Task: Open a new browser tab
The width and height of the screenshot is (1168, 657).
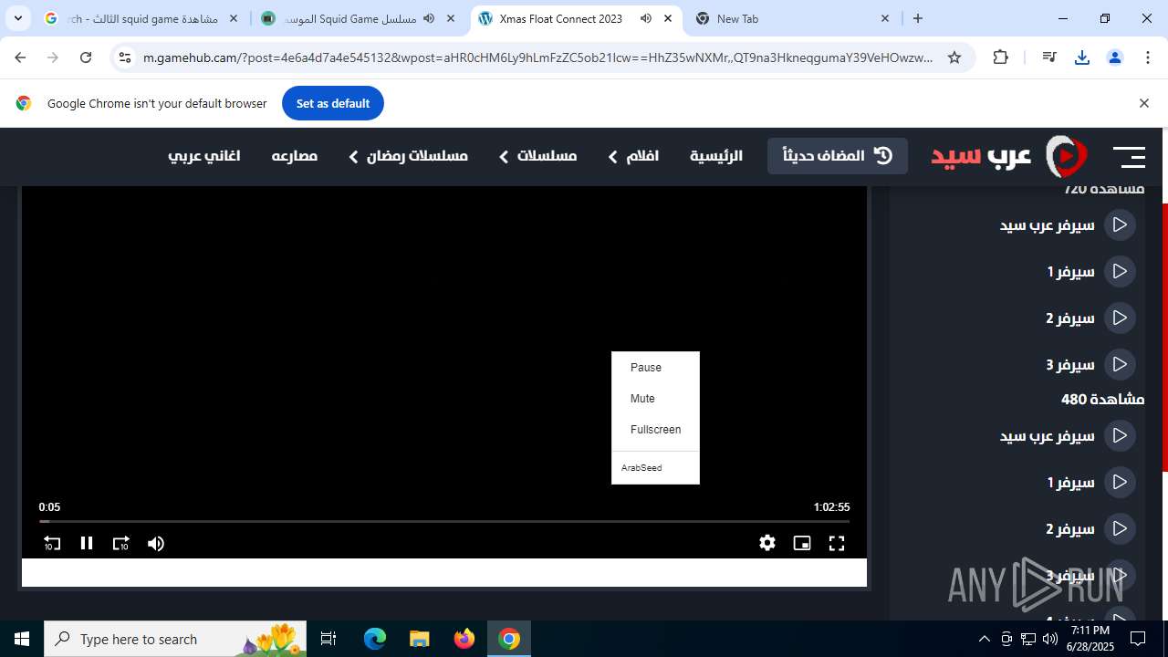Action: click(x=918, y=18)
